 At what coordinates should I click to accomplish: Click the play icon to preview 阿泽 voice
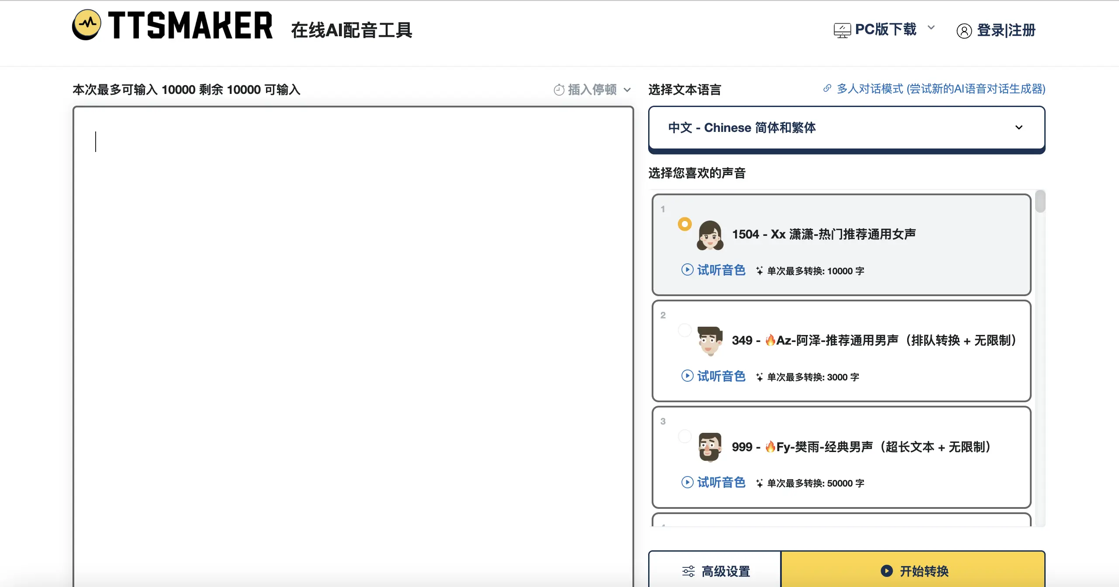[687, 376]
